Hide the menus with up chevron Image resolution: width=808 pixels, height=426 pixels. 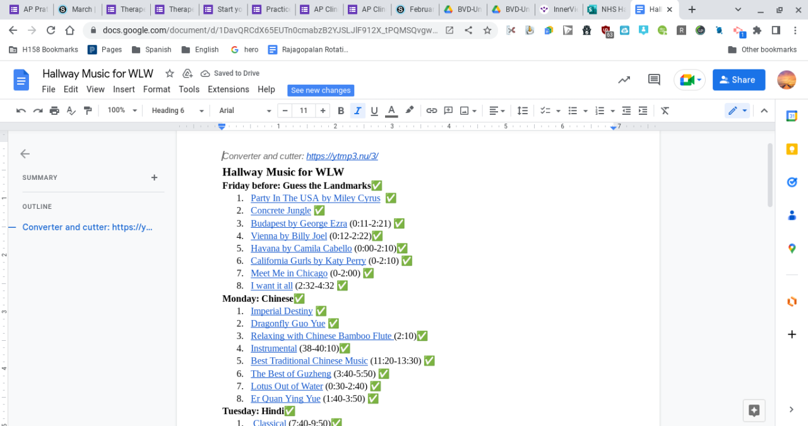point(764,110)
